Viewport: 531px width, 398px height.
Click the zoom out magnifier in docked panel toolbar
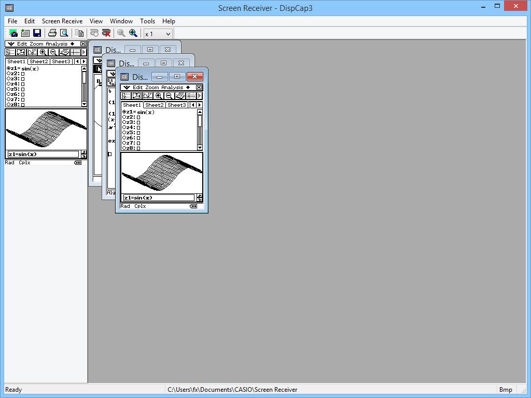[53, 52]
